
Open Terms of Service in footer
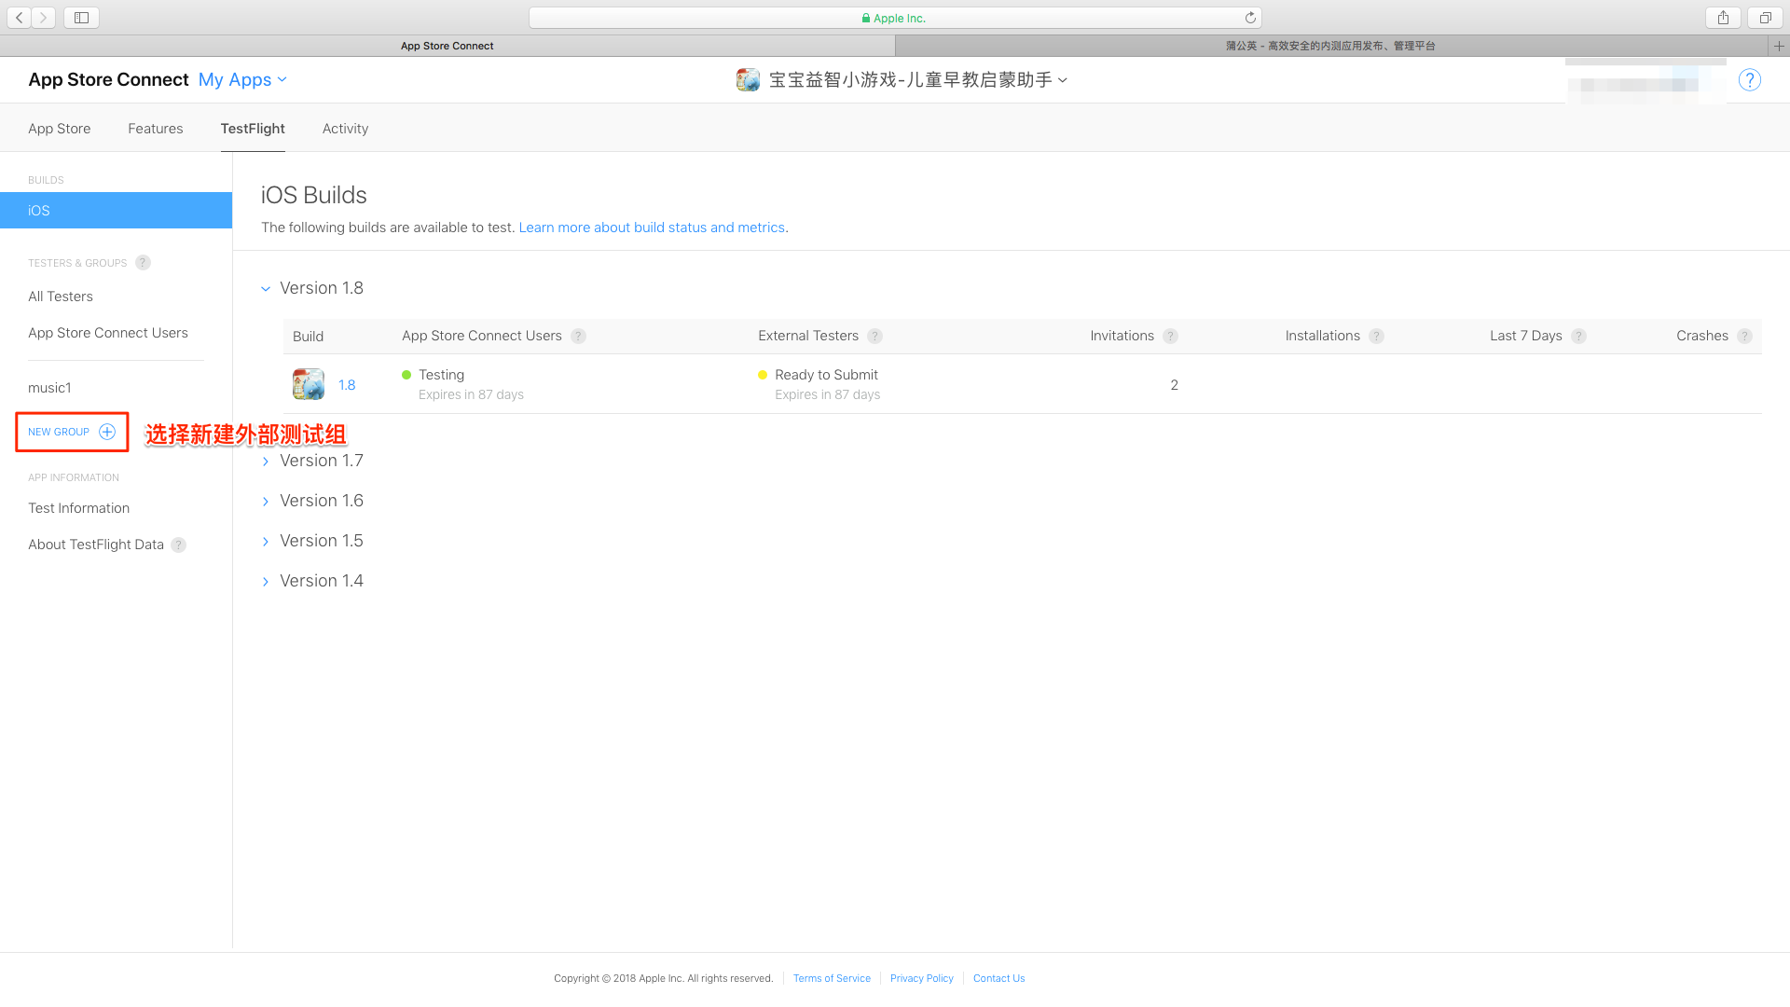point(832,978)
